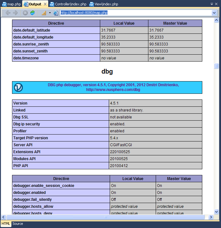Select the date.default_latitude directive cell

click(x=56, y=30)
